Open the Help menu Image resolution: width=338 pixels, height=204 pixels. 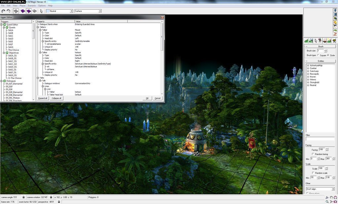point(50,6)
